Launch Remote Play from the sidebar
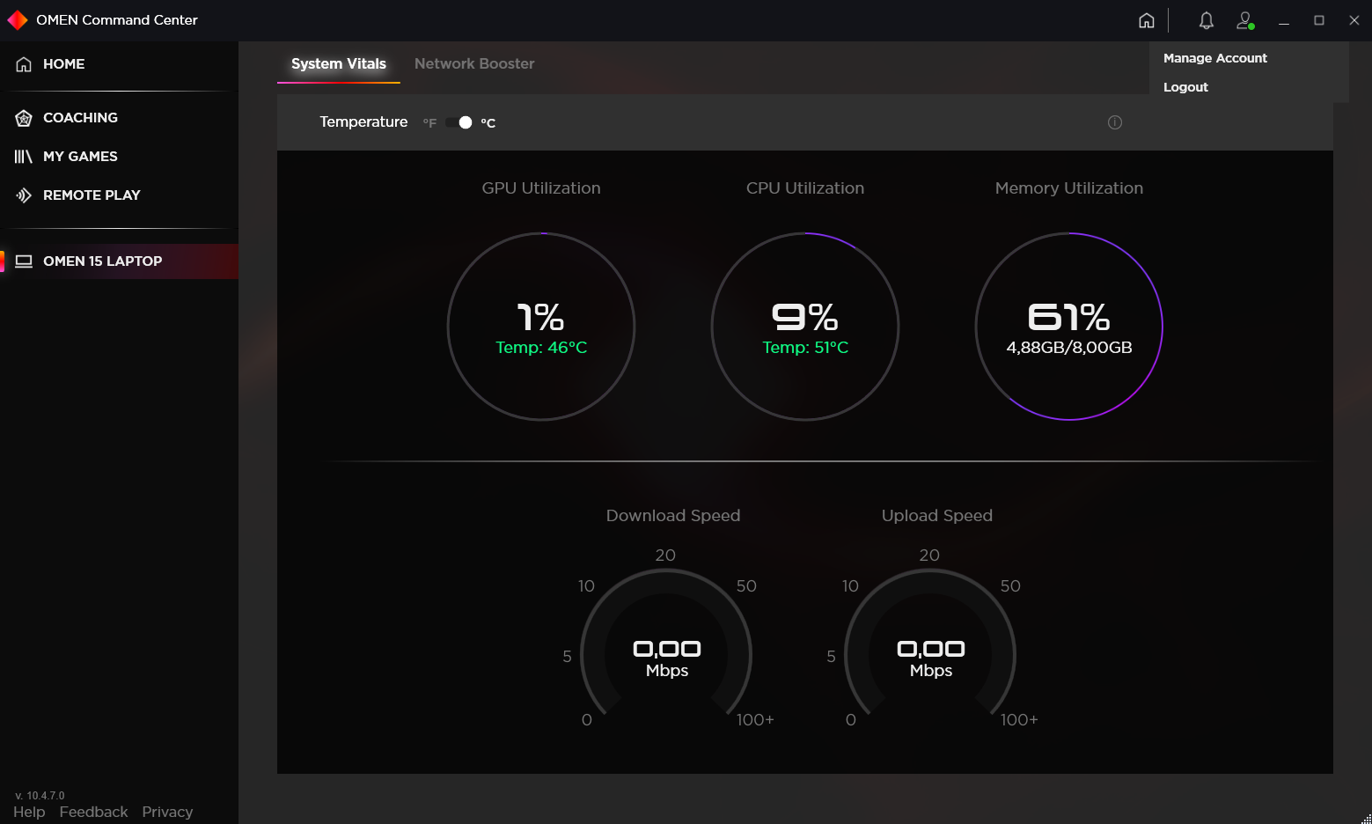 24,195
